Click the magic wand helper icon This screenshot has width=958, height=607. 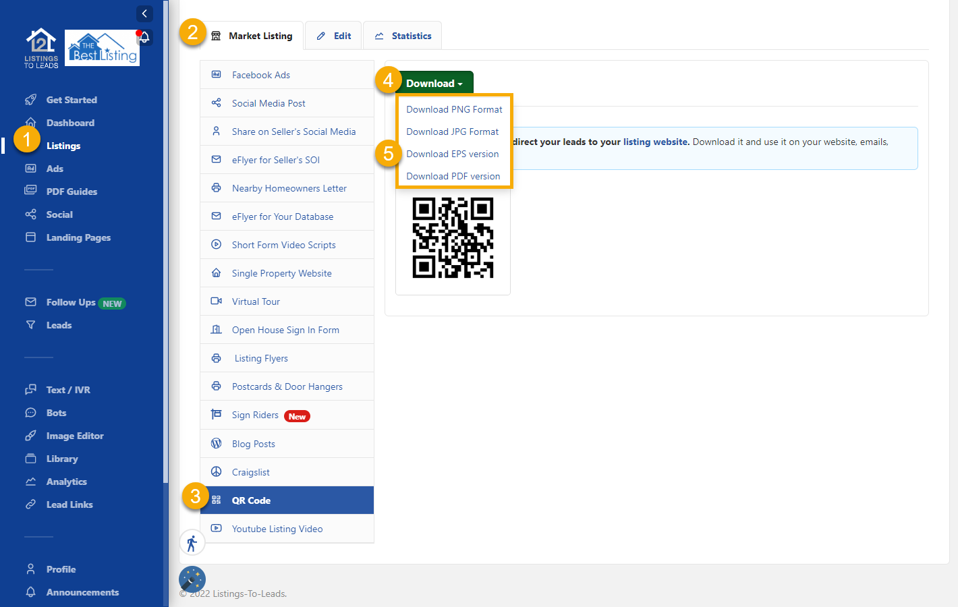click(192, 579)
